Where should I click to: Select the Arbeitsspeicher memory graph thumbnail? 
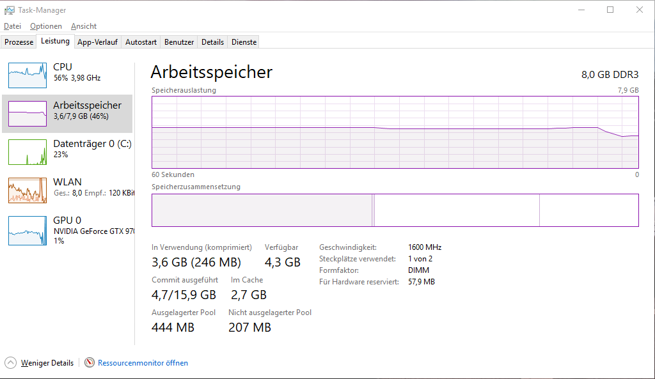click(x=28, y=114)
